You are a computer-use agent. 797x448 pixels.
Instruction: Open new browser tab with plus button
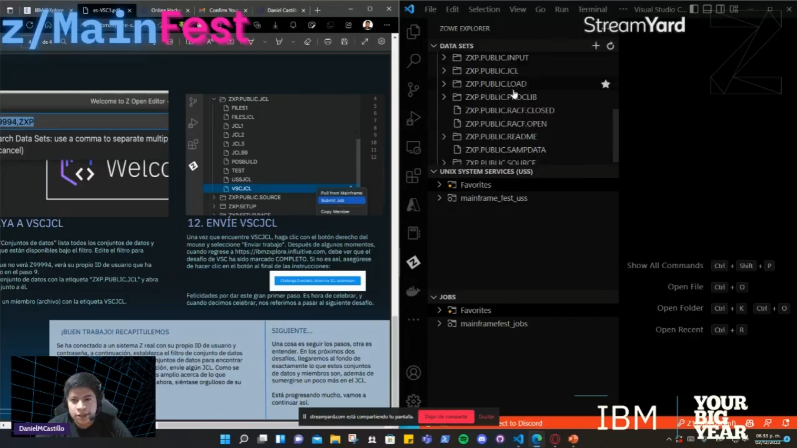tap(317, 10)
